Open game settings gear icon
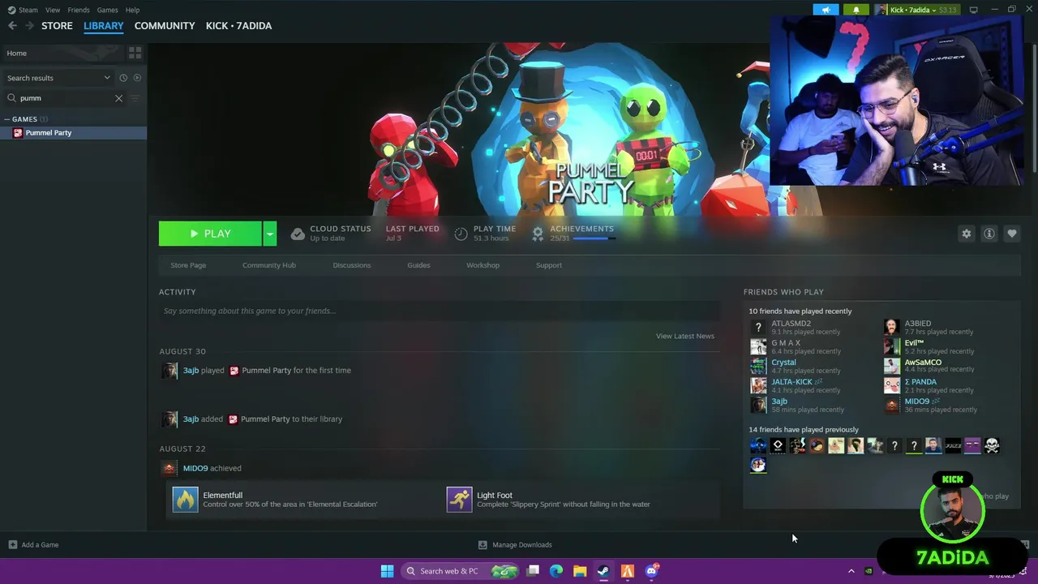 coord(966,234)
